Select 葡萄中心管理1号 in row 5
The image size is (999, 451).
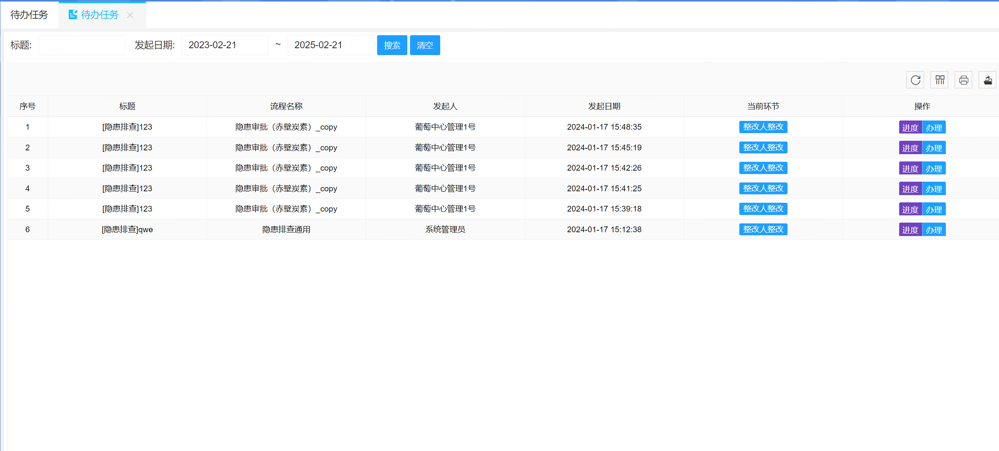(445, 209)
